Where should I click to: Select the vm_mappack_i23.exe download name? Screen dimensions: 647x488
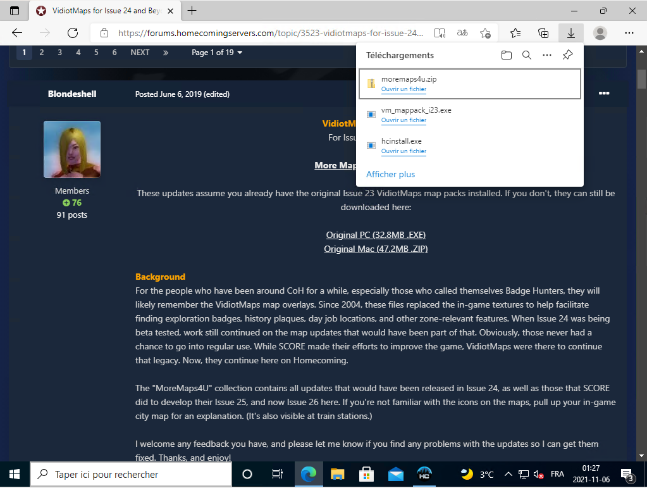(x=416, y=110)
